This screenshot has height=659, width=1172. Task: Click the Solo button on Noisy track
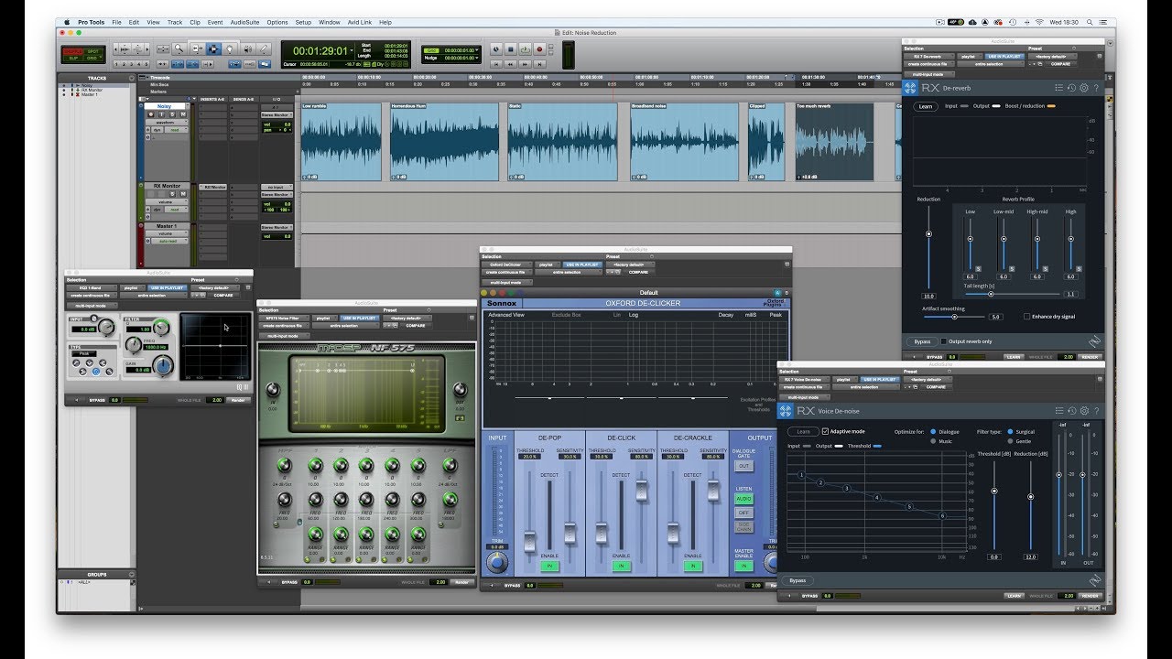[x=172, y=114]
